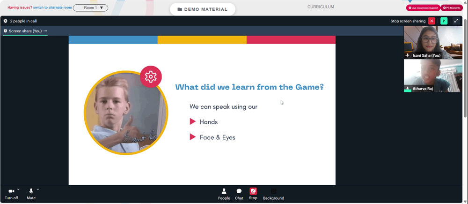Click the green P participant badge
This screenshot has height=204, width=468.
click(444, 21)
